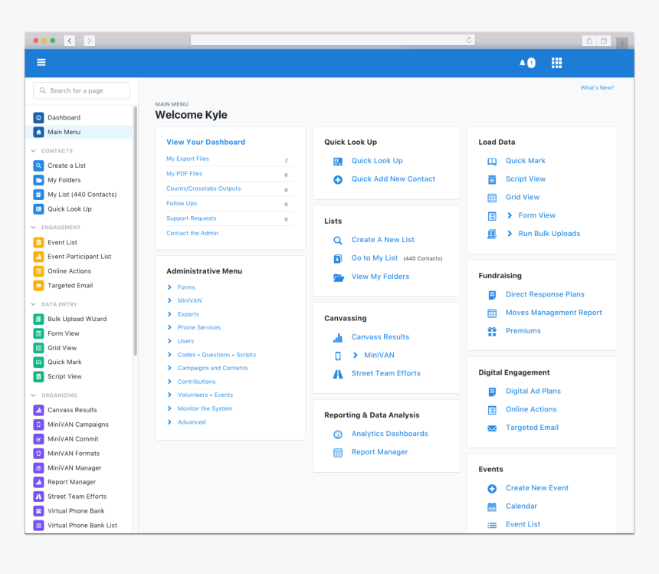This screenshot has height=574, width=659.
Task: Expand Campaigns and Contents in Administrative Menu
Action: 169,368
